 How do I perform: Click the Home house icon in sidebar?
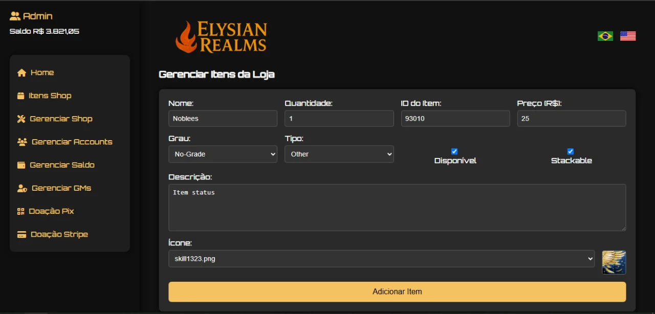click(21, 73)
